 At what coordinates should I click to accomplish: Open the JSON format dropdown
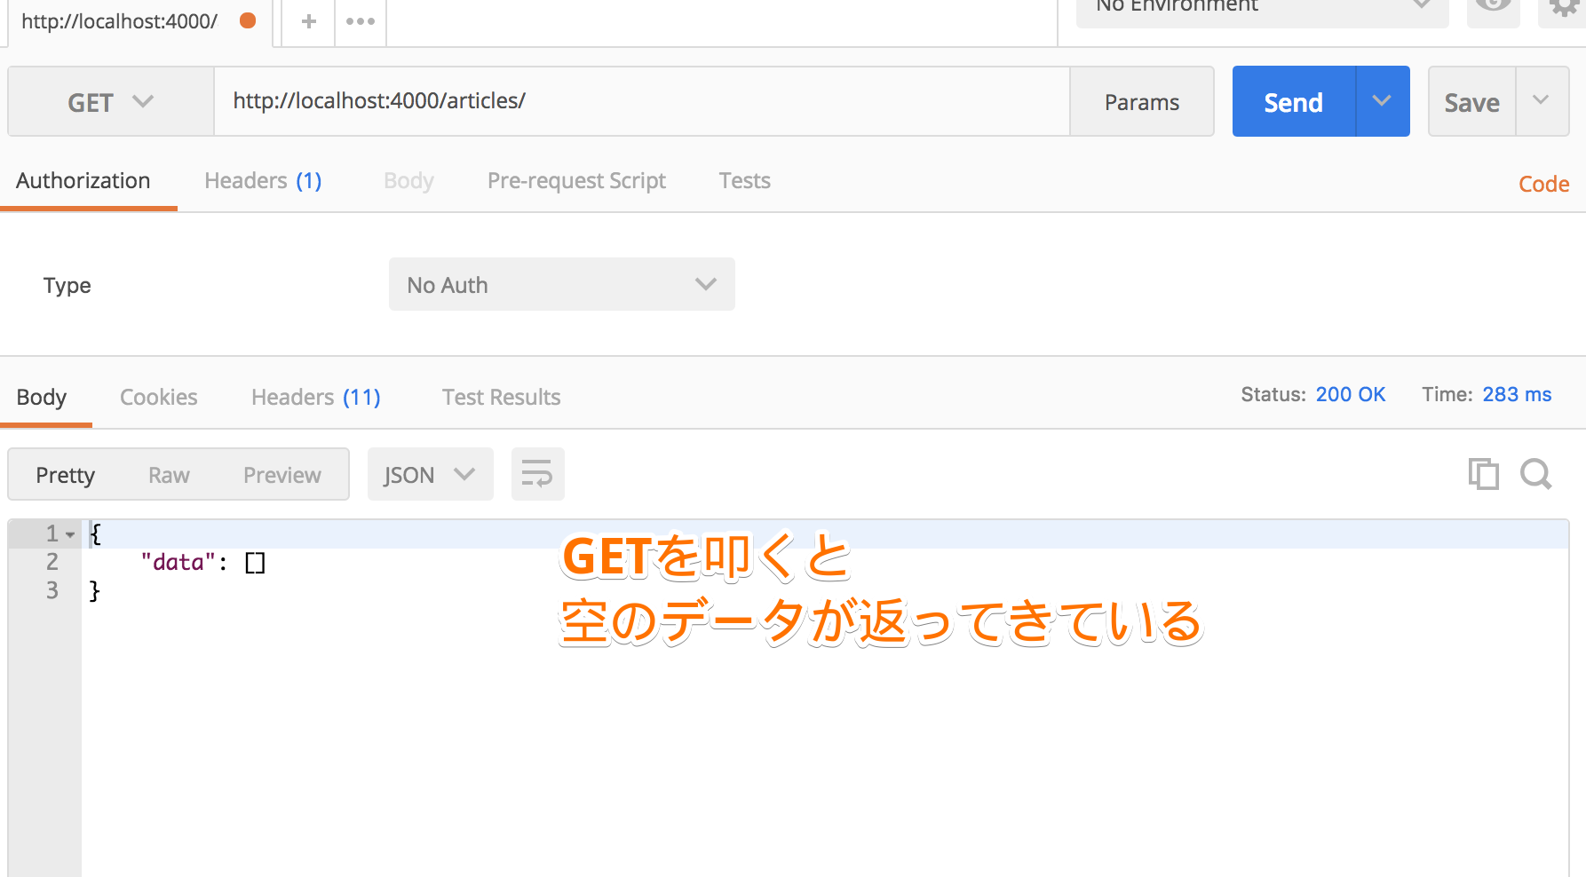430,474
